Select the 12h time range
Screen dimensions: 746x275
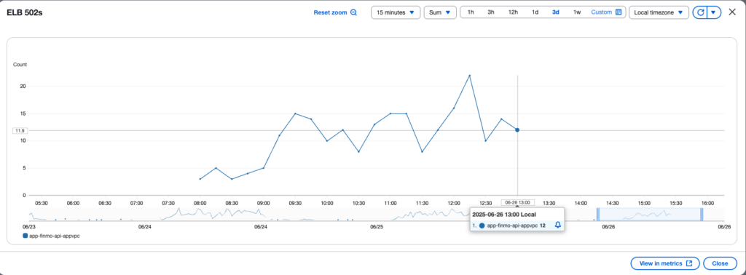point(513,12)
